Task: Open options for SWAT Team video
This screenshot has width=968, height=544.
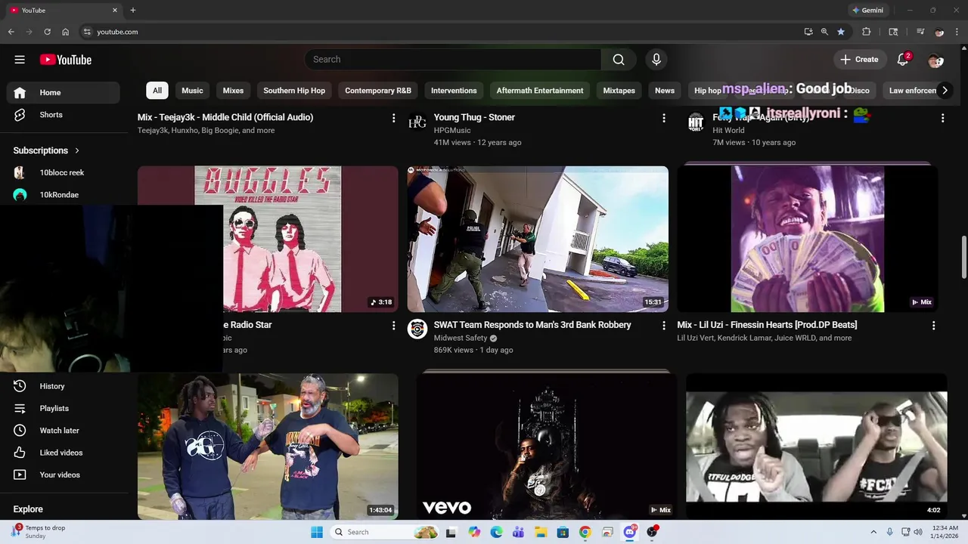Action: tap(664, 325)
